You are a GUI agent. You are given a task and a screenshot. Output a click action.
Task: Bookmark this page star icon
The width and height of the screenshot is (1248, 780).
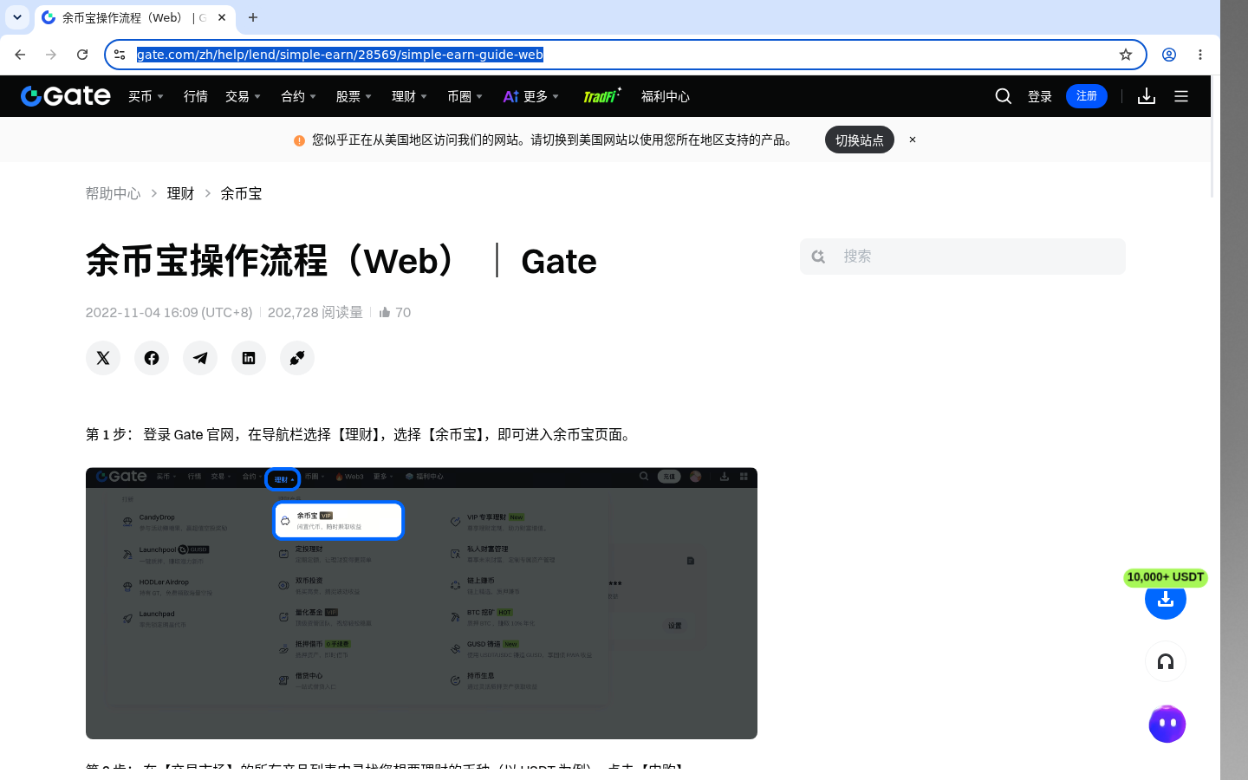click(1126, 55)
